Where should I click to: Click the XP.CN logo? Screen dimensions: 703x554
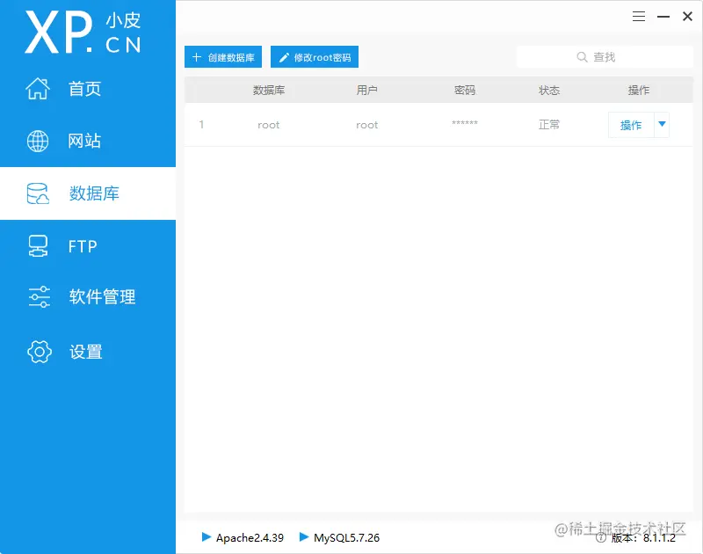point(83,33)
